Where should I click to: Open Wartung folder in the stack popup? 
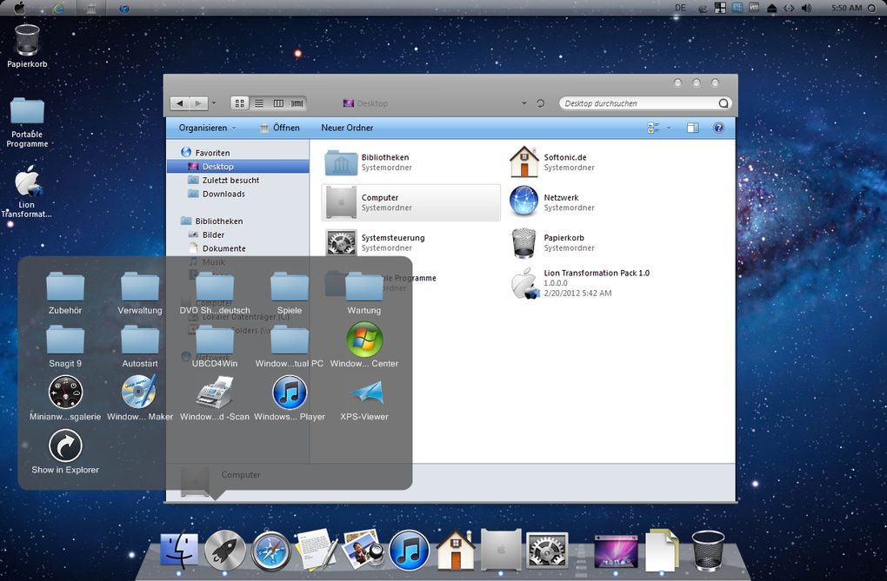(x=363, y=293)
